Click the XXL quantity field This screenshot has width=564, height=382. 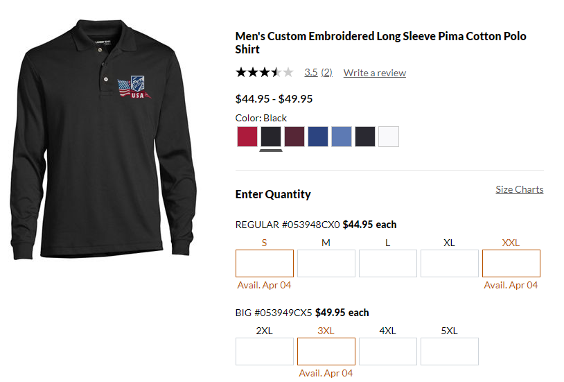tap(511, 263)
